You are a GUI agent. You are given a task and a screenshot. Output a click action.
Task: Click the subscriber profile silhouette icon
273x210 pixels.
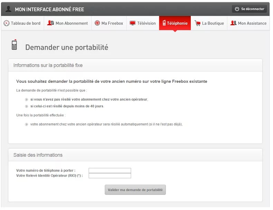click(x=8, y=9)
